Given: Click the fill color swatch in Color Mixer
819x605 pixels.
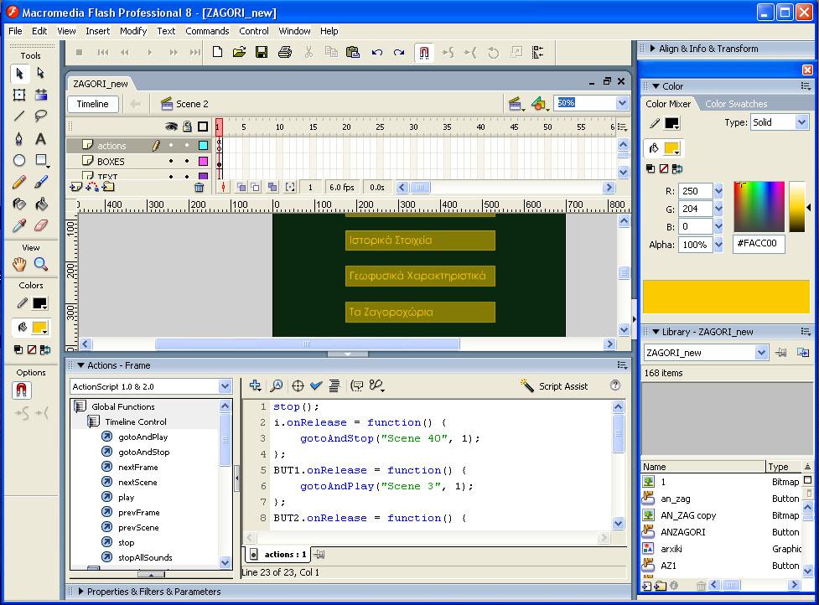Looking at the screenshot, I should (671, 148).
